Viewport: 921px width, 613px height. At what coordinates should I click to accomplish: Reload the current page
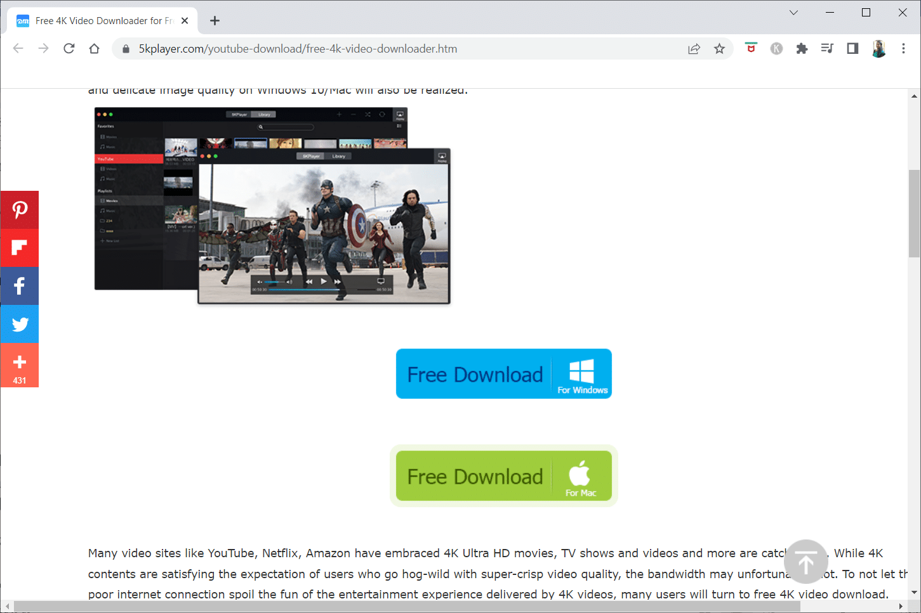pos(69,49)
